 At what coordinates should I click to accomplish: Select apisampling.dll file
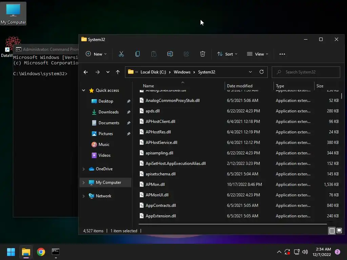pos(159,153)
